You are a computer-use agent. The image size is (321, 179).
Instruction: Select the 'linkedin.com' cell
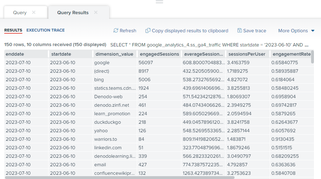115,147
